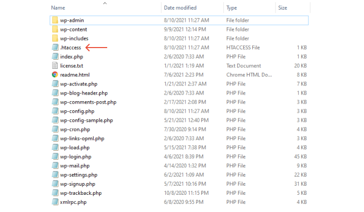Screen dimensions: 364x212
Task: Click the license.txt document icon
Action: [x=55, y=66]
